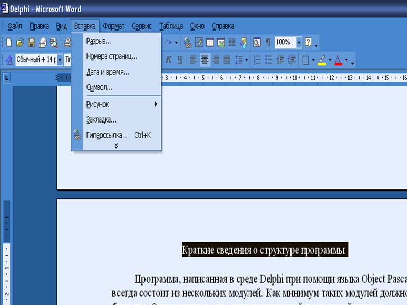
Task: Open the 100% zoom dropdown
Action: click(x=299, y=42)
